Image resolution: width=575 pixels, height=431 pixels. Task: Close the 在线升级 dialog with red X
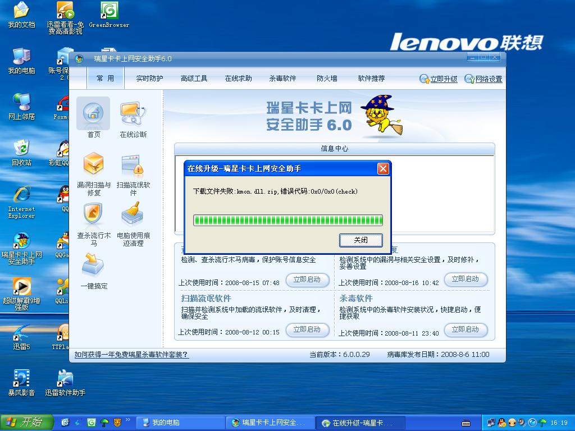[383, 168]
